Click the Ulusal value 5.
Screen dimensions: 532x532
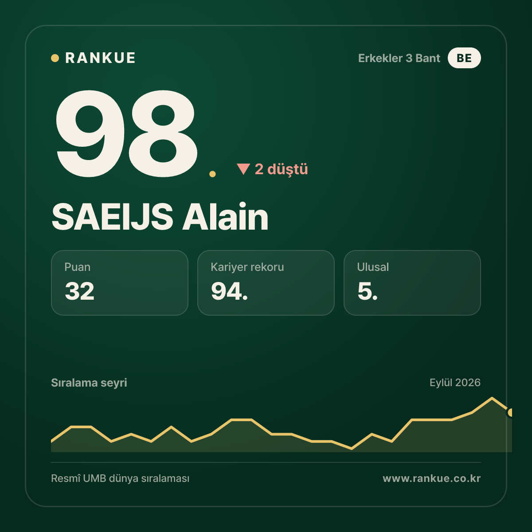pos(368,291)
